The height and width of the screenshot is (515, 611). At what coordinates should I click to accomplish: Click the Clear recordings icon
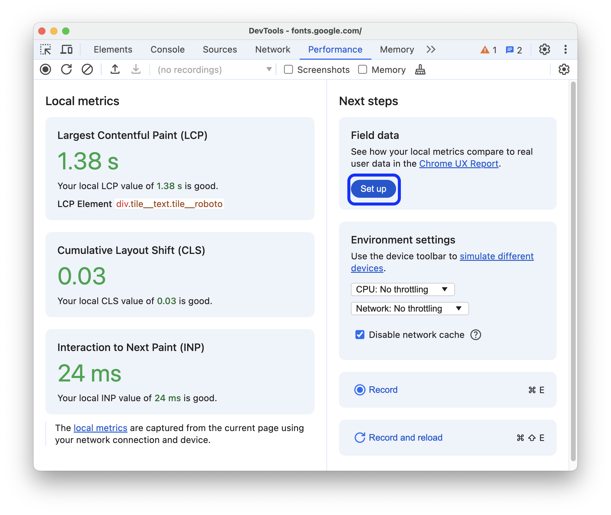pyautogui.click(x=87, y=70)
